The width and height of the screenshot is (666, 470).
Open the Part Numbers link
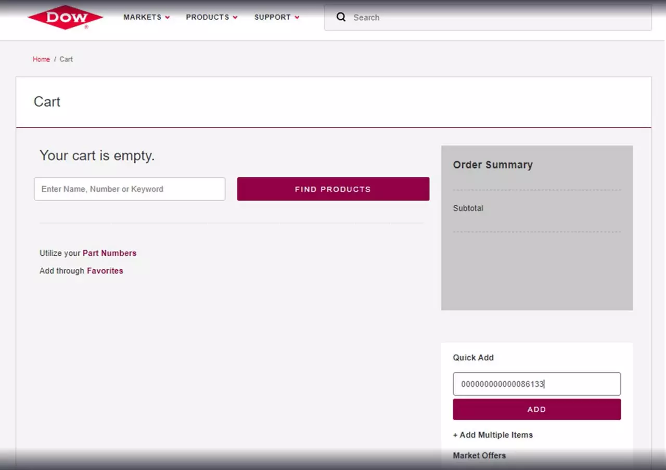[109, 253]
